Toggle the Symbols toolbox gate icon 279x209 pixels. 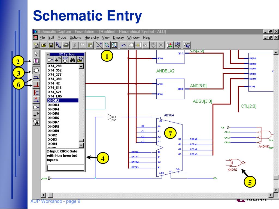click(x=36, y=70)
